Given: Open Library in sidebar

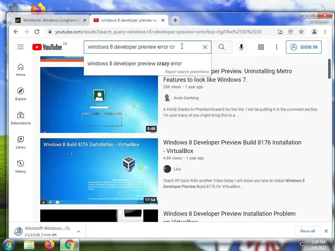Looking at the screenshot, I should [x=21, y=142].
